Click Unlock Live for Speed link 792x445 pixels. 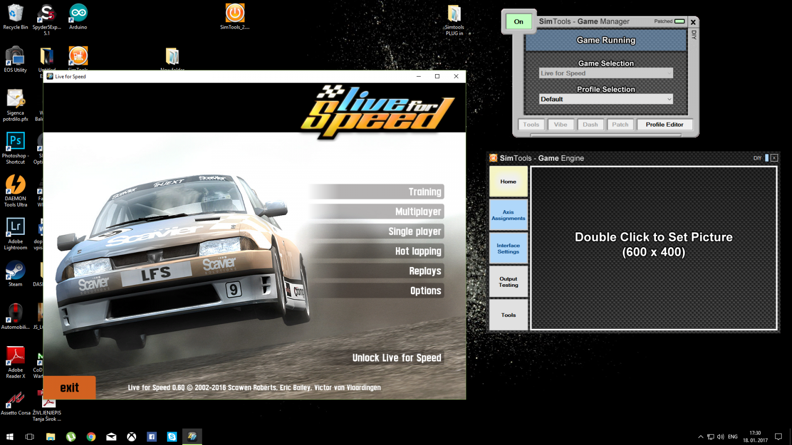click(396, 358)
